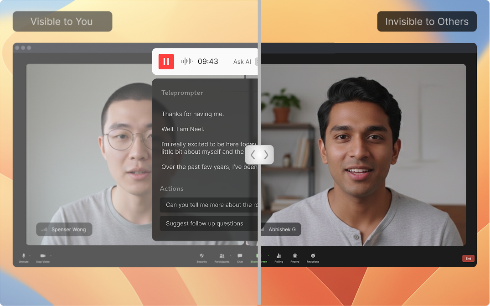Click the 'Well, I am Neel.' teleprompter line

coord(183,129)
